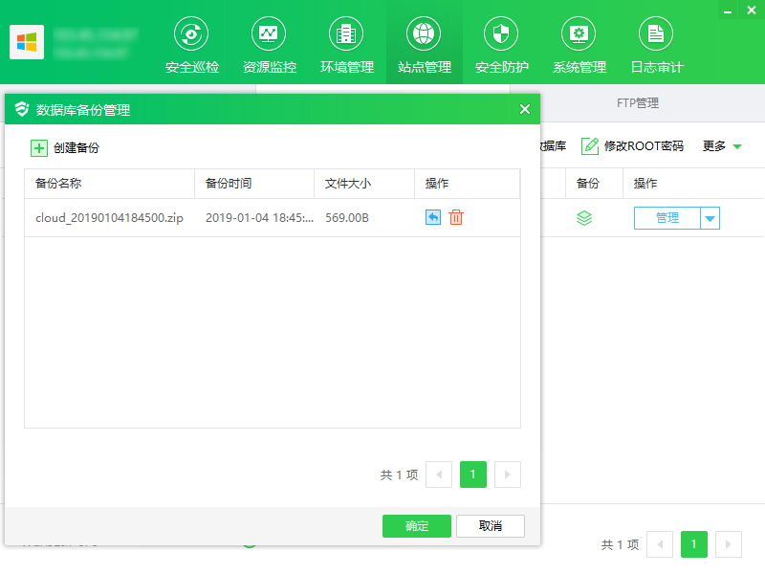
Task: Expand the dropdown arrow beside 管理
Action: (710, 218)
